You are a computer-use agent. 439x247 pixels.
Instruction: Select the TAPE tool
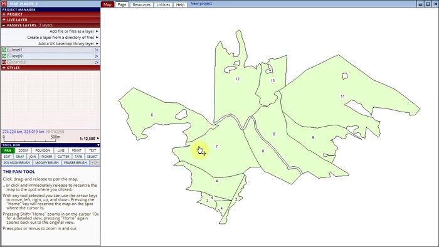tap(78, 157)
